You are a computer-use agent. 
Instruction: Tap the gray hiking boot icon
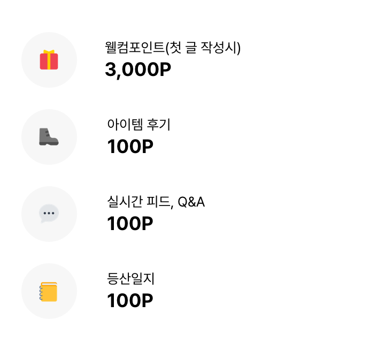click(x=49, y=136)
